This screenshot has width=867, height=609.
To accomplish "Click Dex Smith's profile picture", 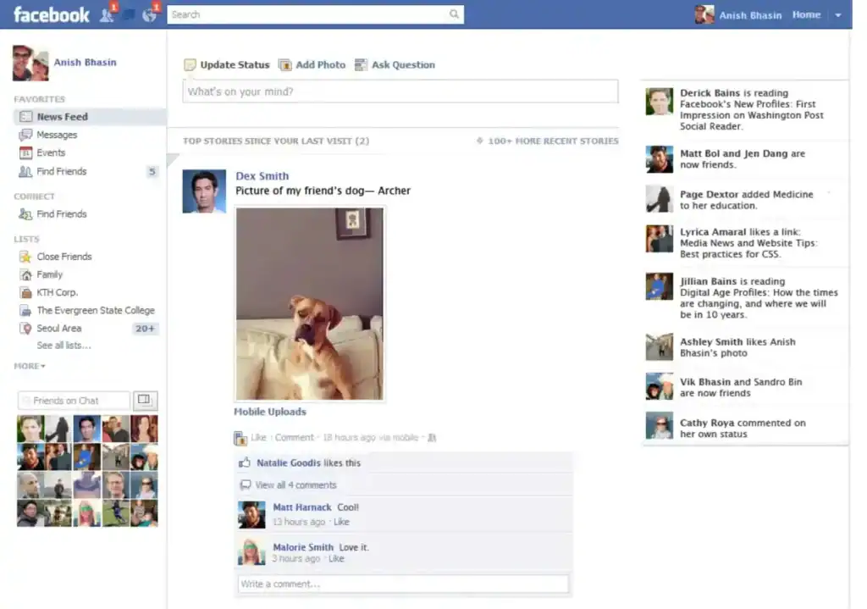I will click(204, 191).
